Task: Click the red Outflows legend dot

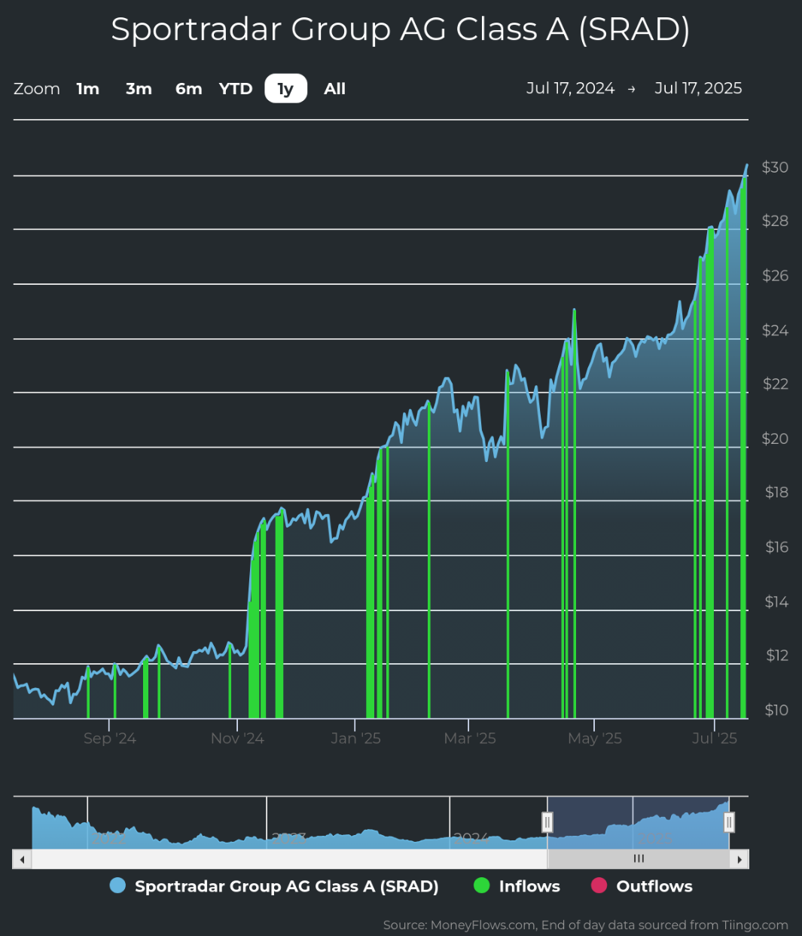Action: click(599, 886)
